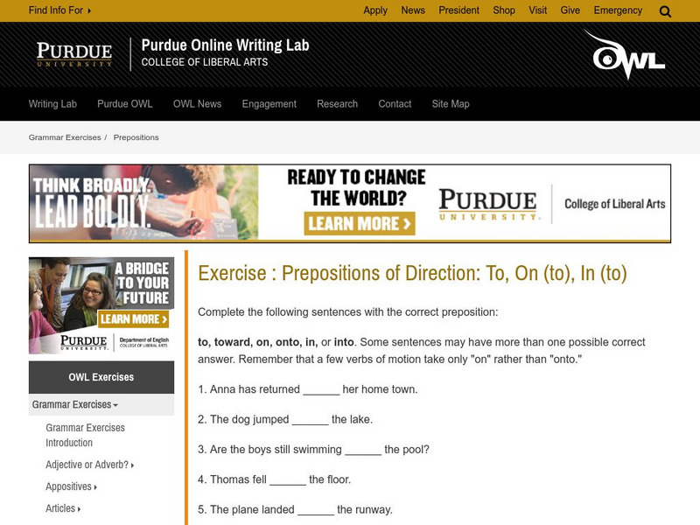The height and width of the screenshot is (525, 700).
Task: Click the 'Complete the following sentences' instruction
Action: (347, 312)
